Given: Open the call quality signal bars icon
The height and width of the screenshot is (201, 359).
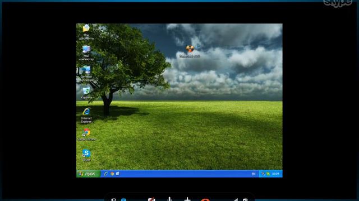Looking at the screenshot, I should pos(236,200).
